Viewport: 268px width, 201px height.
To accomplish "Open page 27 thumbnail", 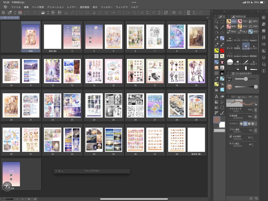I will click(155, 105).
